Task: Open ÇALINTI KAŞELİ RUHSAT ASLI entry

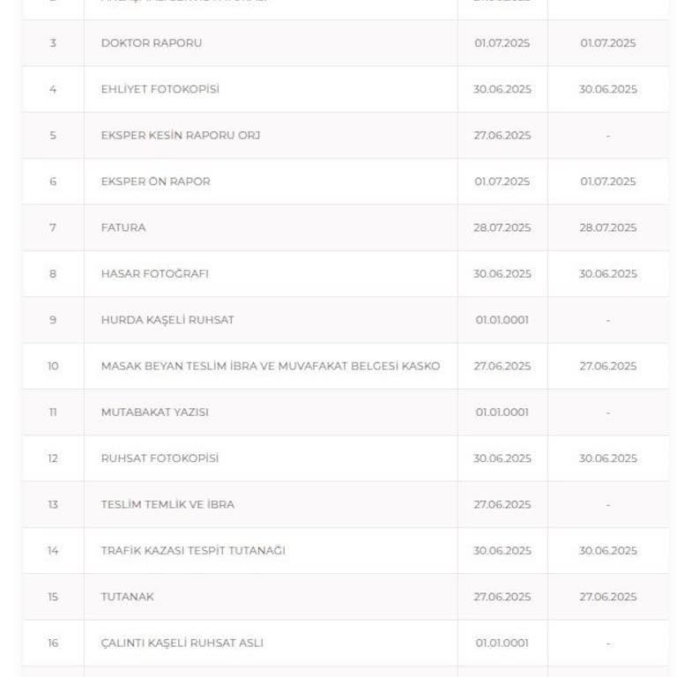Action: tap(182, 643)
